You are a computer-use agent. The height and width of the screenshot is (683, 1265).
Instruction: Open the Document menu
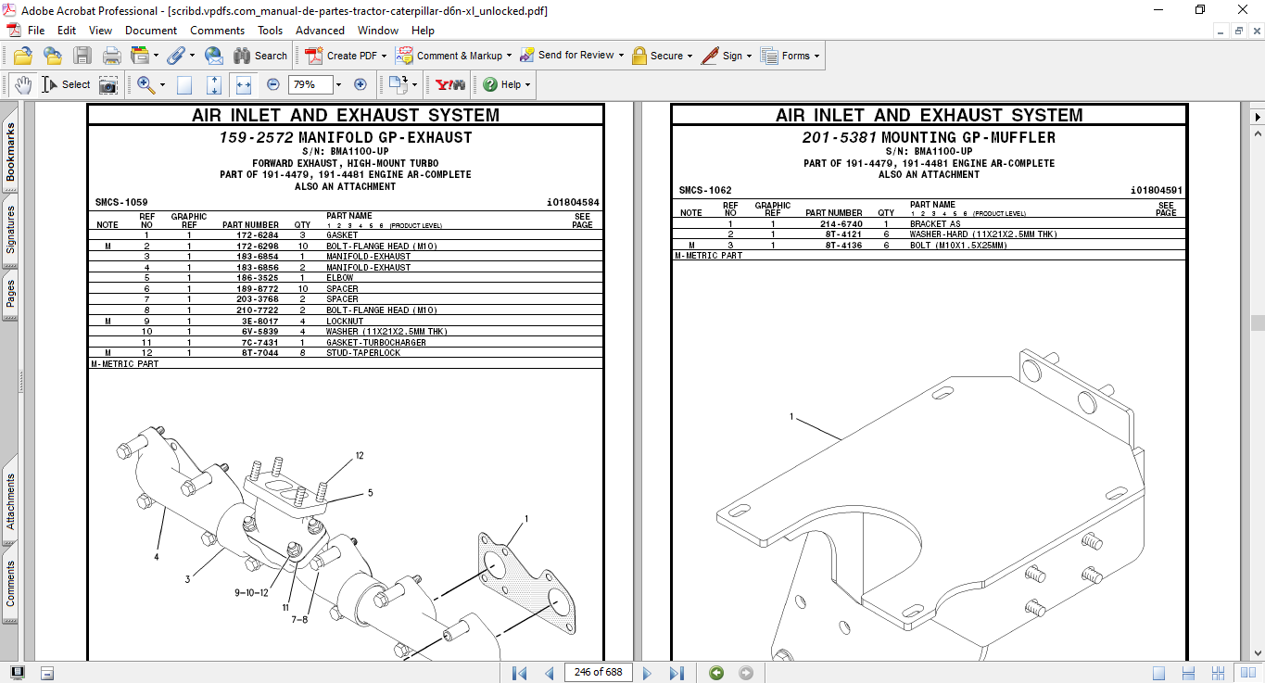click(151, 31)
